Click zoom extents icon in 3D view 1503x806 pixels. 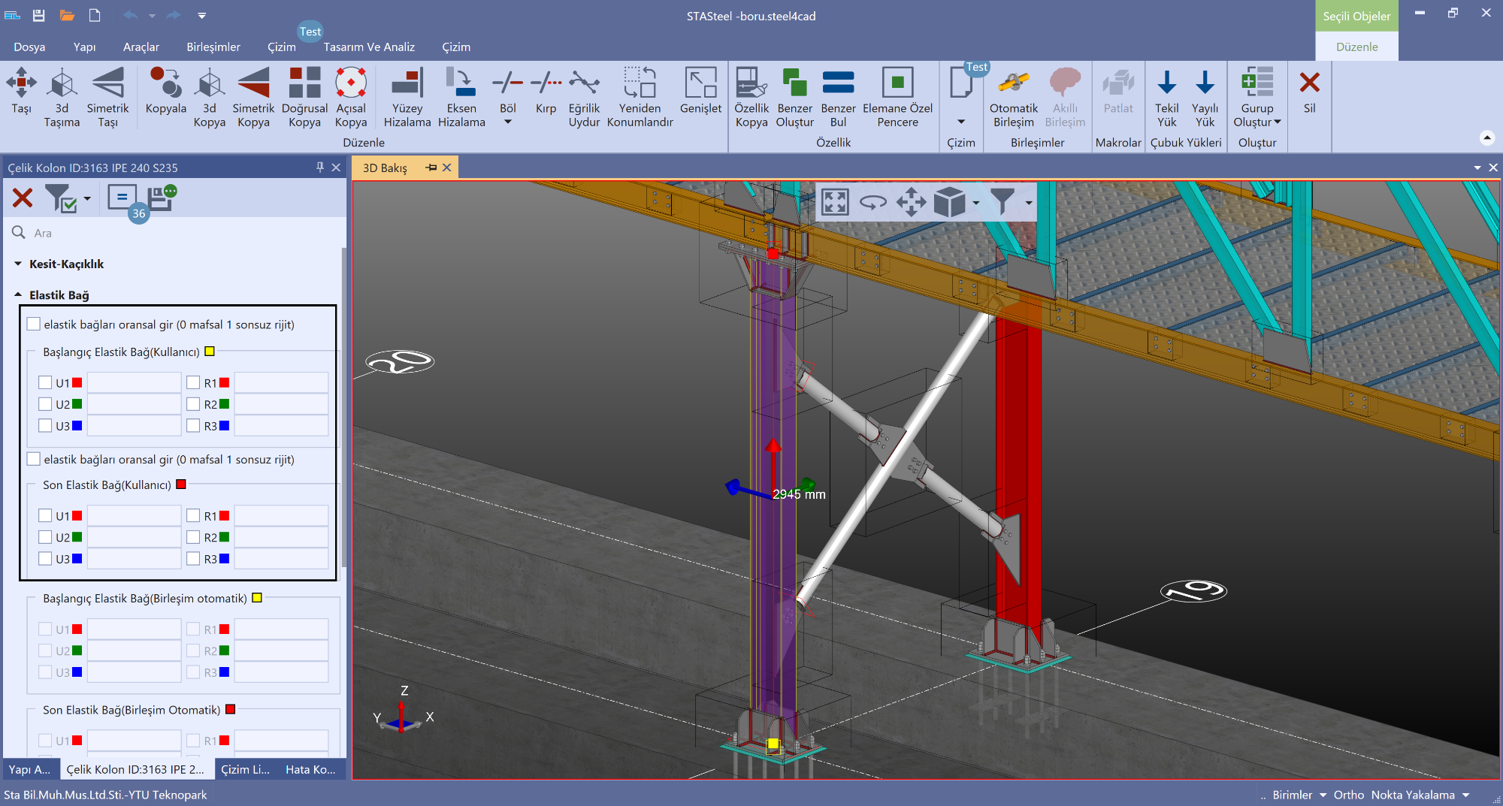(x=835, y=202)
